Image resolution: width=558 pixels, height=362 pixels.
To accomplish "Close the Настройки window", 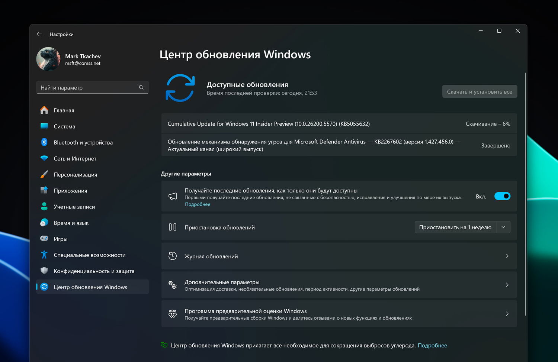I will 517,31.
